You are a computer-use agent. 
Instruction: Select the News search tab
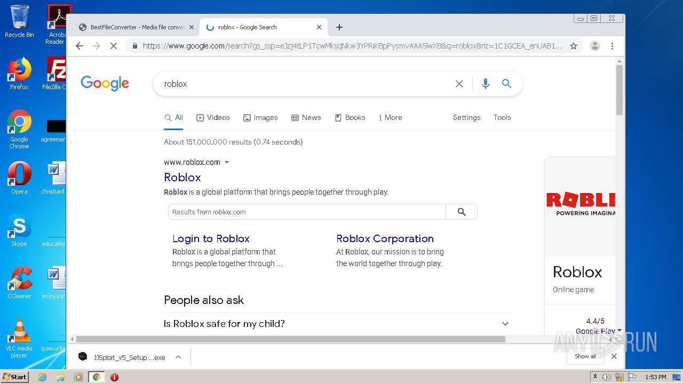[306, 117]
